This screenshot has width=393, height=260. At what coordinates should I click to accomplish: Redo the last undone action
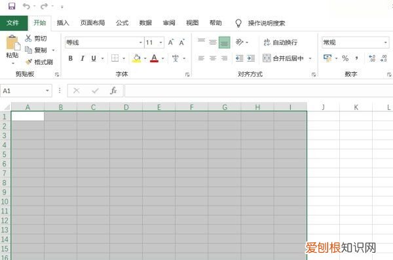pyautogui.click(x=44, y=6)
